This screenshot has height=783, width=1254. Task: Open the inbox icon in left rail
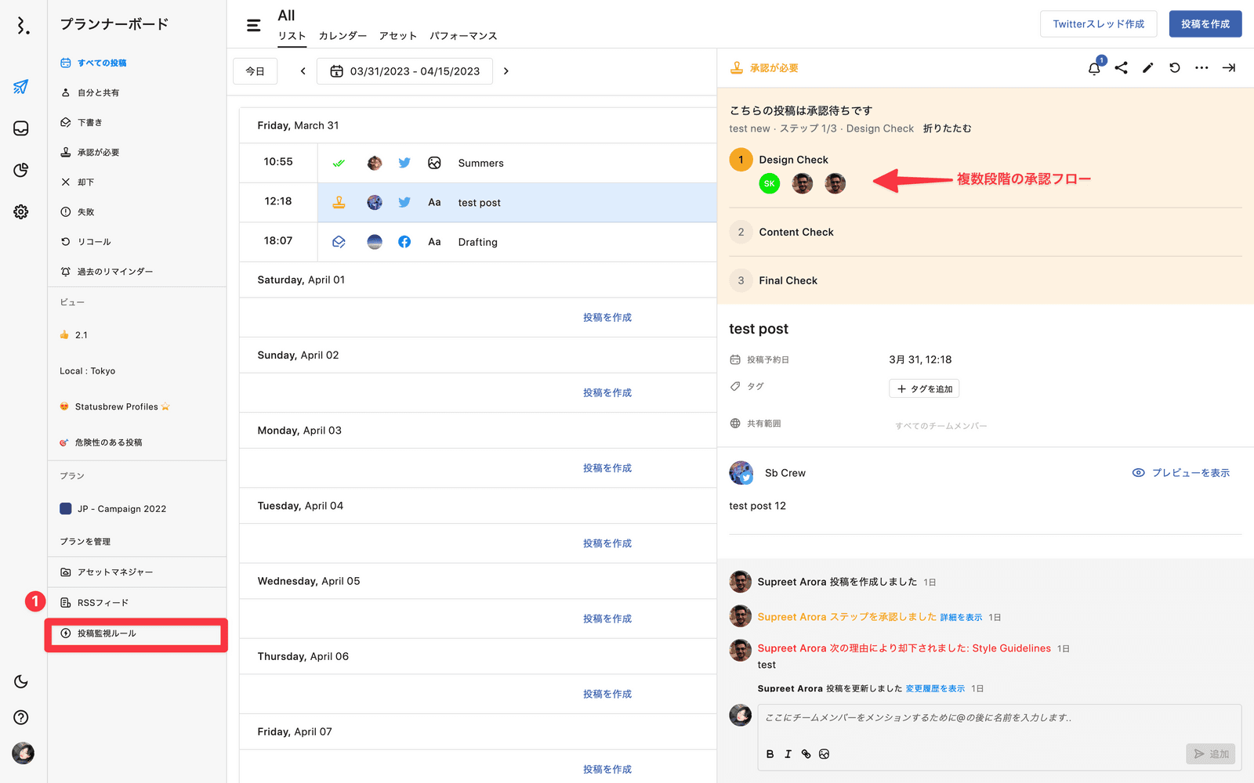pyautogui.click(x=21, y=128)
